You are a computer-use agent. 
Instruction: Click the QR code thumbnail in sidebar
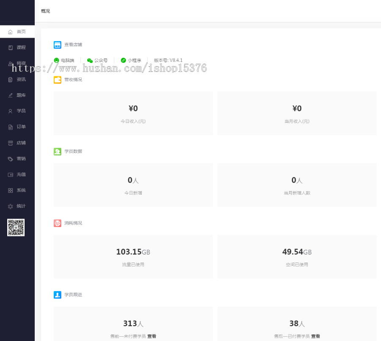pos(16,227)
